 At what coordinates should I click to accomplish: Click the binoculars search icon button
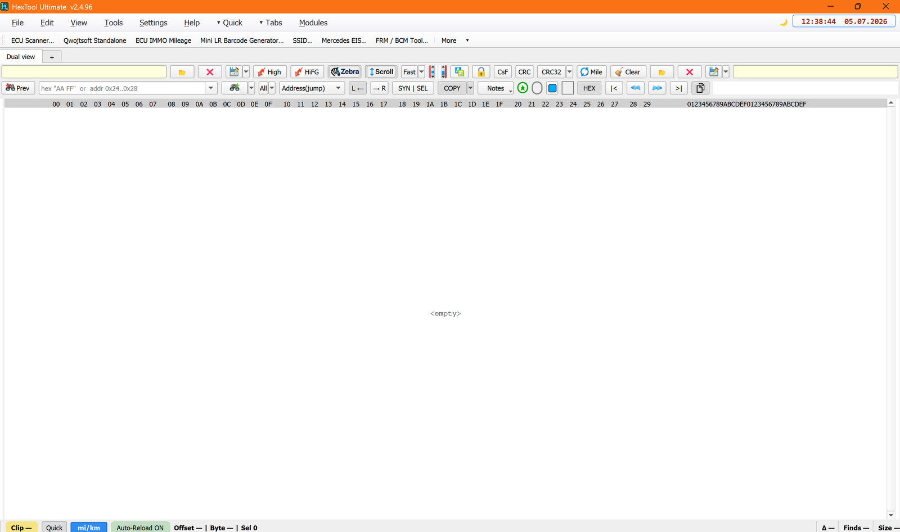click(235, 88)
